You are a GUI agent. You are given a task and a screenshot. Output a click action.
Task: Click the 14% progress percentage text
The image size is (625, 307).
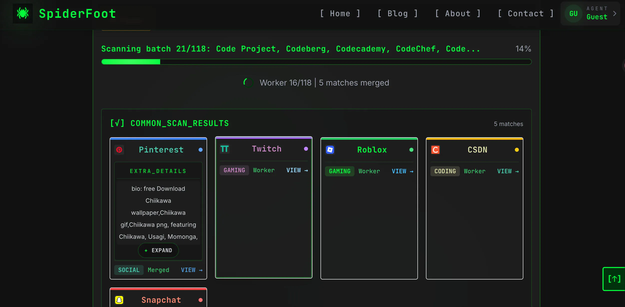(x=523, y=49)
